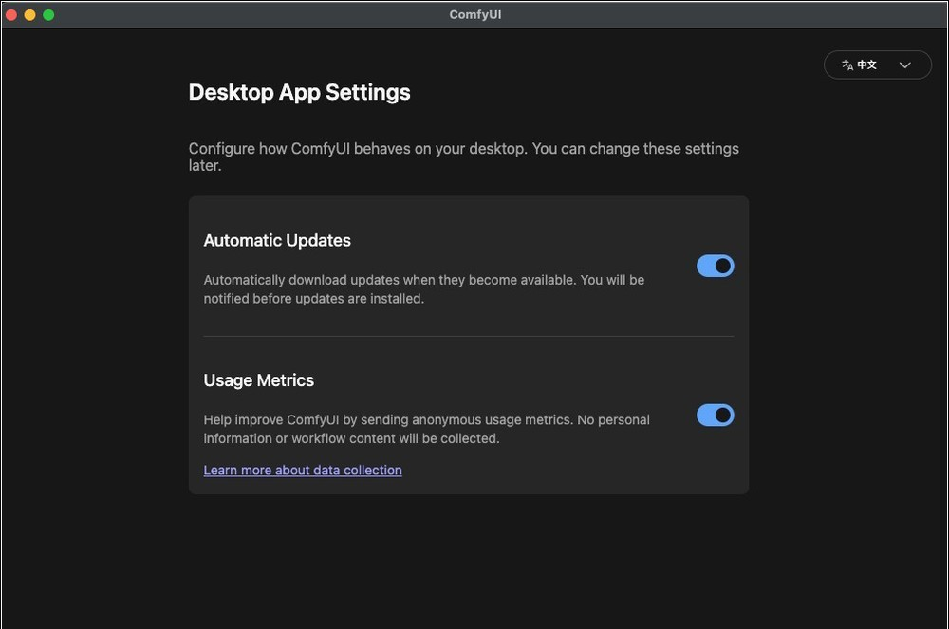
Task: Click the divider line between settings sections
Action: point(468,336)
